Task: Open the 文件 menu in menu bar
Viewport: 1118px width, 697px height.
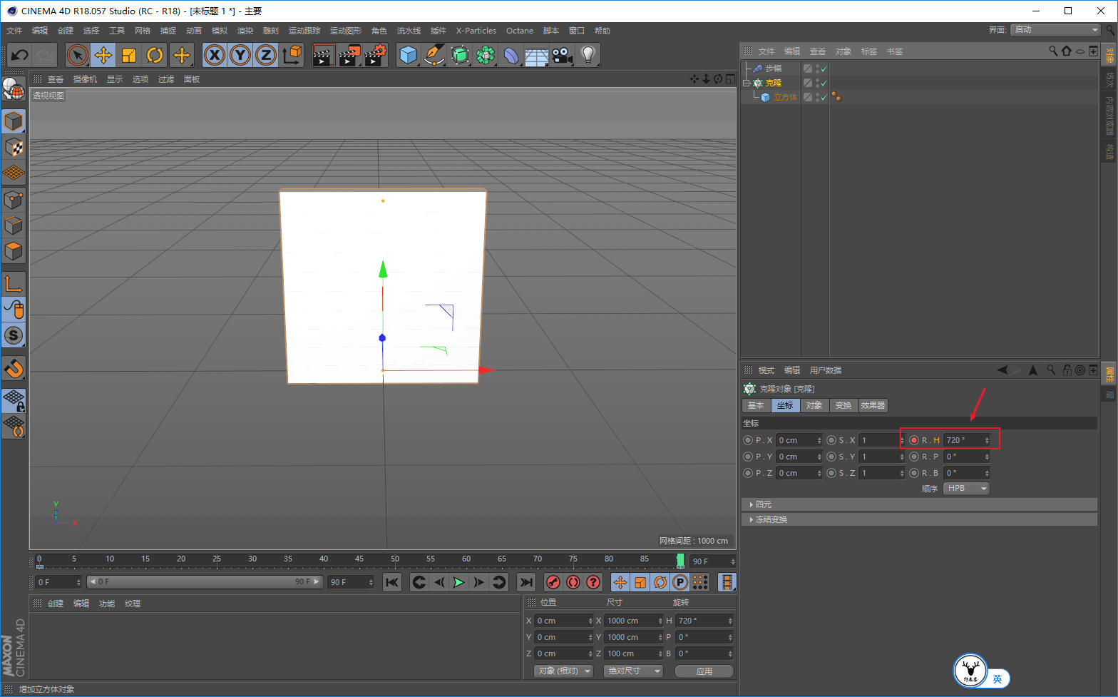Action: tap(14, 31)
